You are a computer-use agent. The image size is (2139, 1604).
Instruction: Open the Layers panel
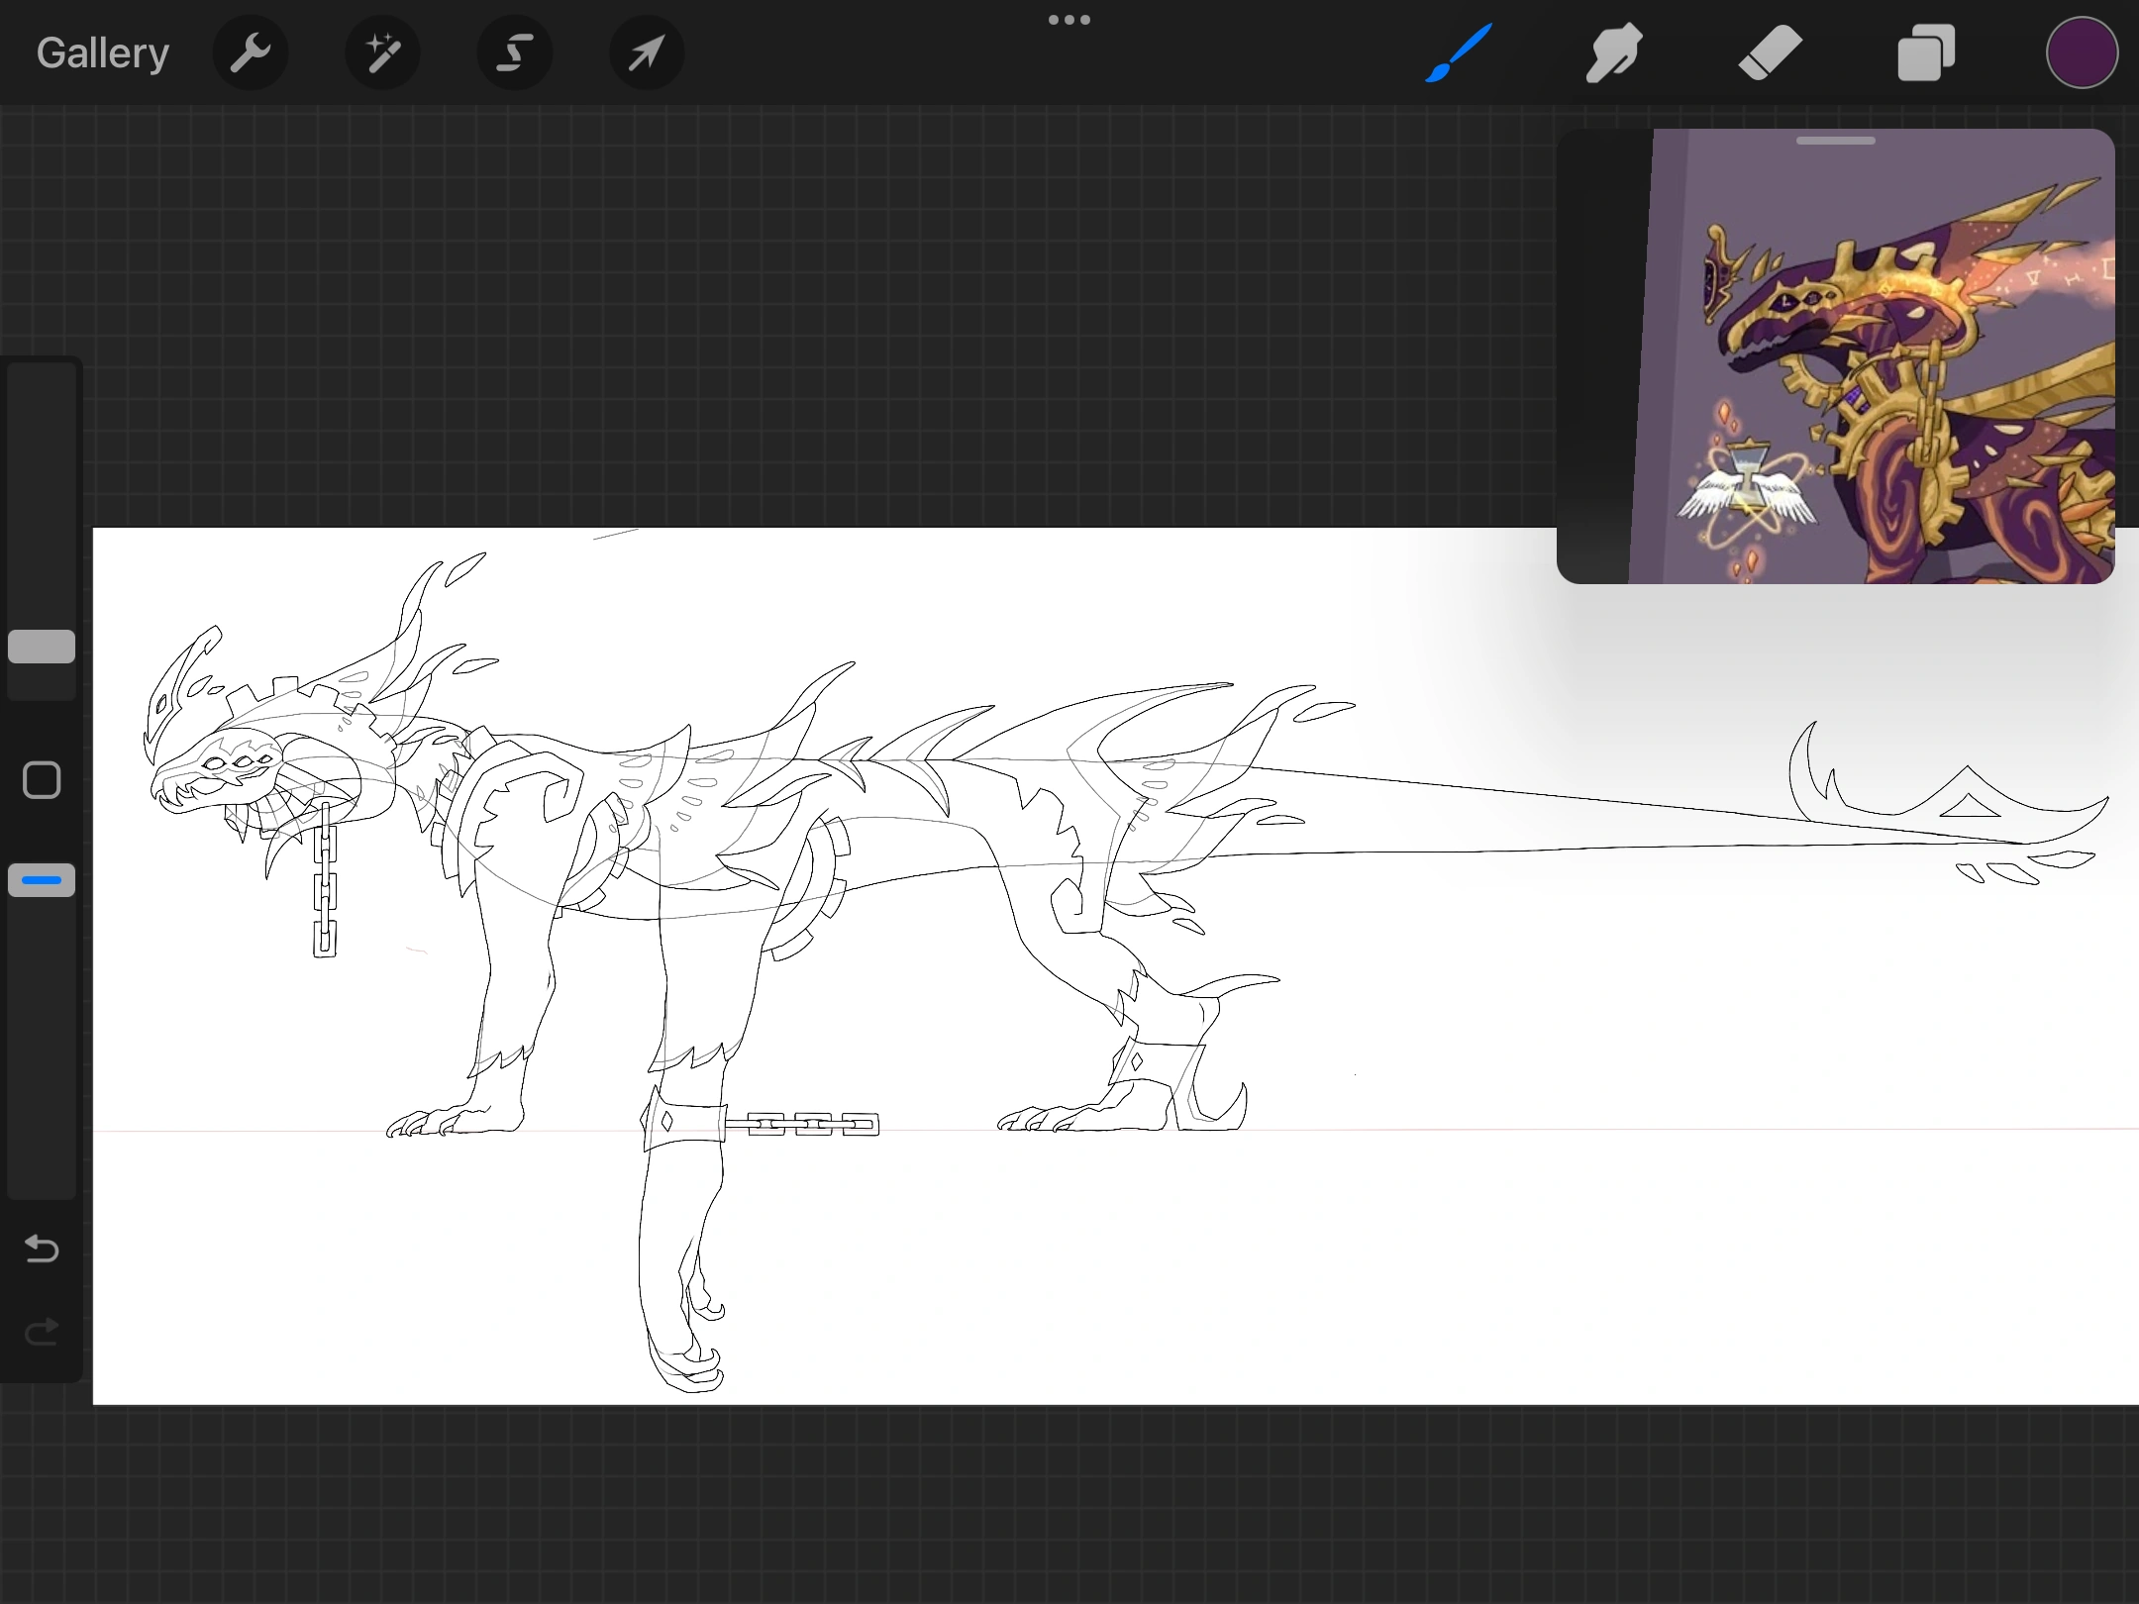(1925, 51)
